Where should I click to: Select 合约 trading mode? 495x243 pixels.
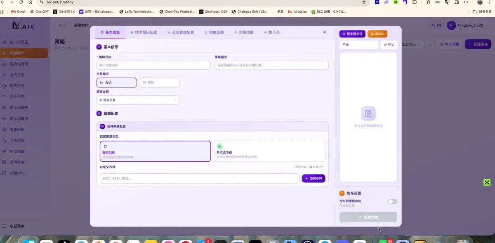(x=116, y=83)
